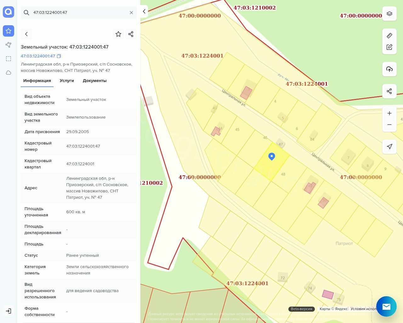Viewport: 403px width, 323px height.
Task: Select the ruler measurement tool
Action: point(389,36)
